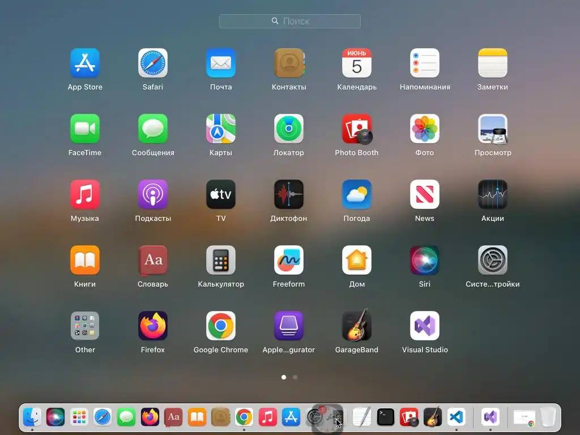Open the Дом home app
Image resolution: width=580 pixels, height=435 pixels.
[357, 260]
